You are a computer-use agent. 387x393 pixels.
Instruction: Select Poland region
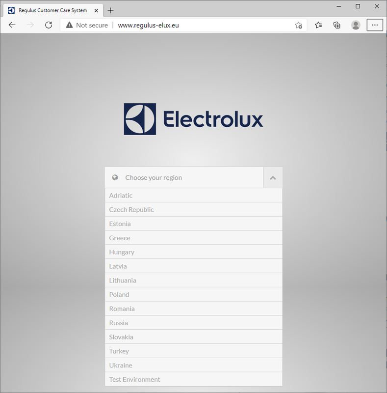193,294
